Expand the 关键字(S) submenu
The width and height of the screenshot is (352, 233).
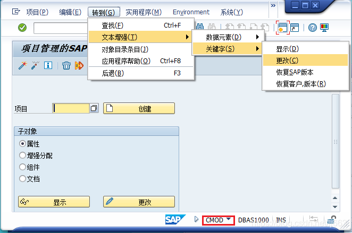click(227, 49)
